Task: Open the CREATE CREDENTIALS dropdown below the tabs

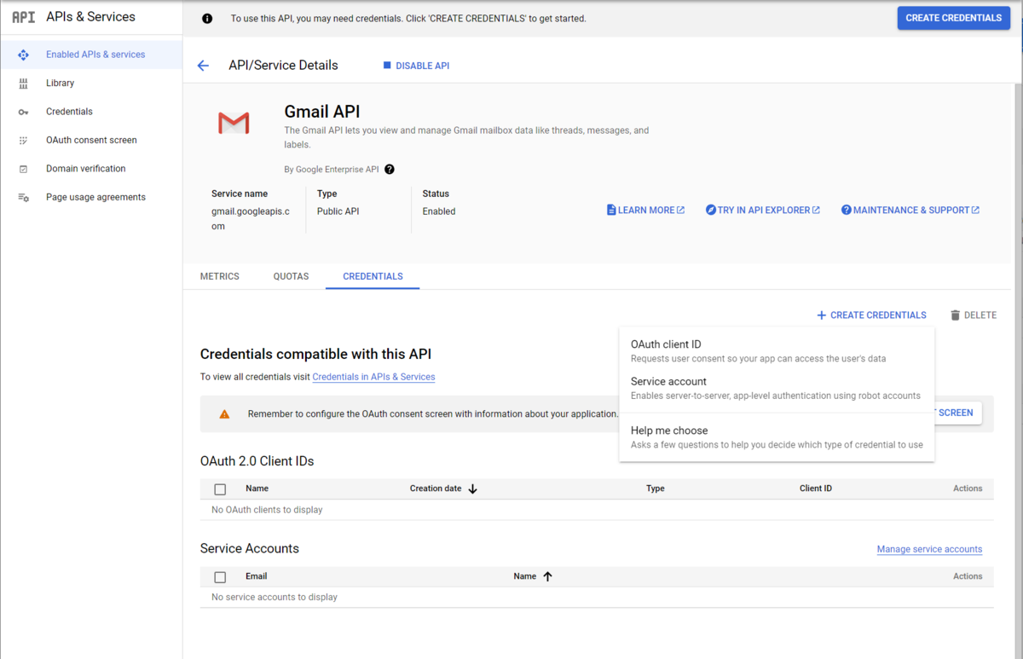Action: (x=871, y=315)
